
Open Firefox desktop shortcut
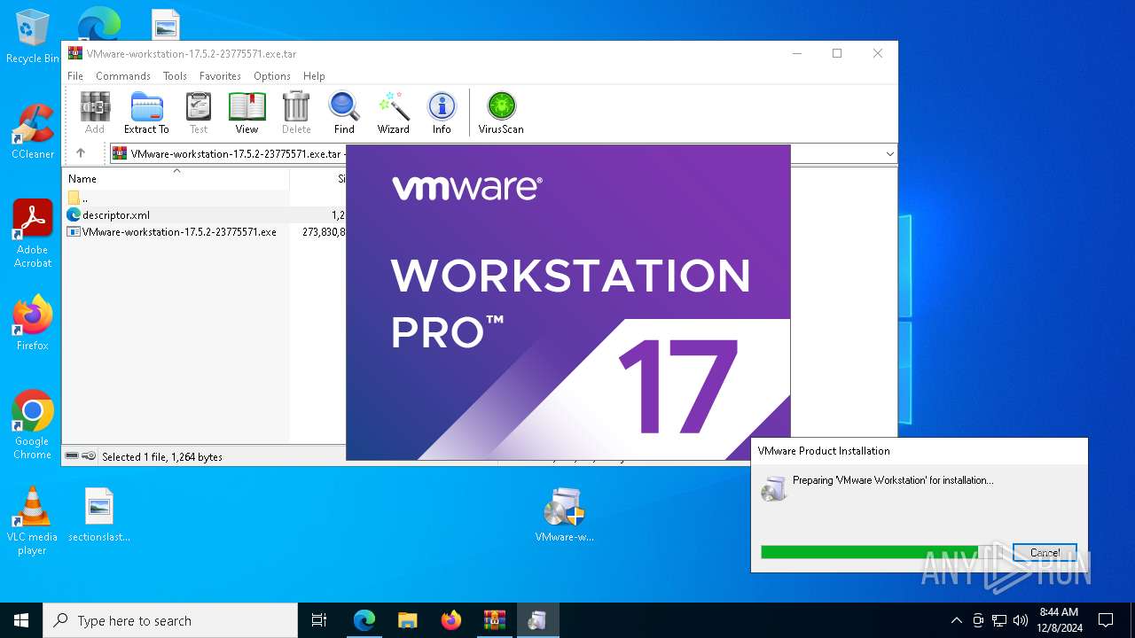pos(33,323)
